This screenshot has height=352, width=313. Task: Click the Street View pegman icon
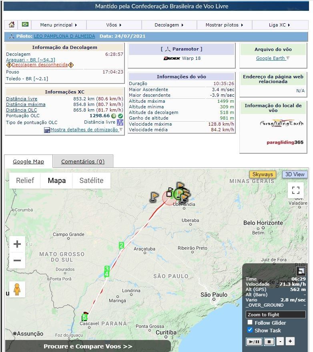[x=17, y=289]
